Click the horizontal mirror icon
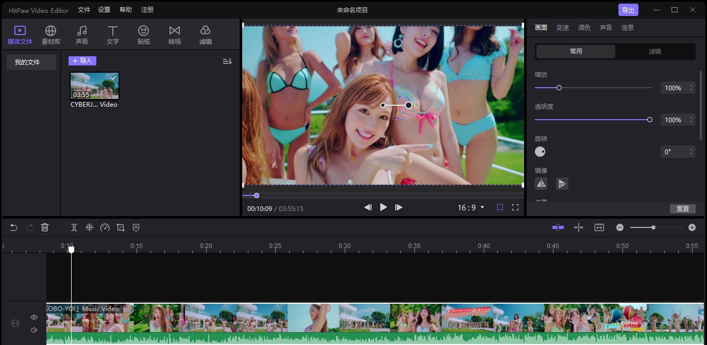Viewport: 707px width, 345px height. (541, 184)
